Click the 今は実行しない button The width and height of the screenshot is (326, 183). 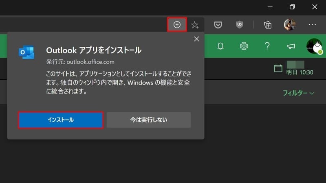[x=149, y=120]
